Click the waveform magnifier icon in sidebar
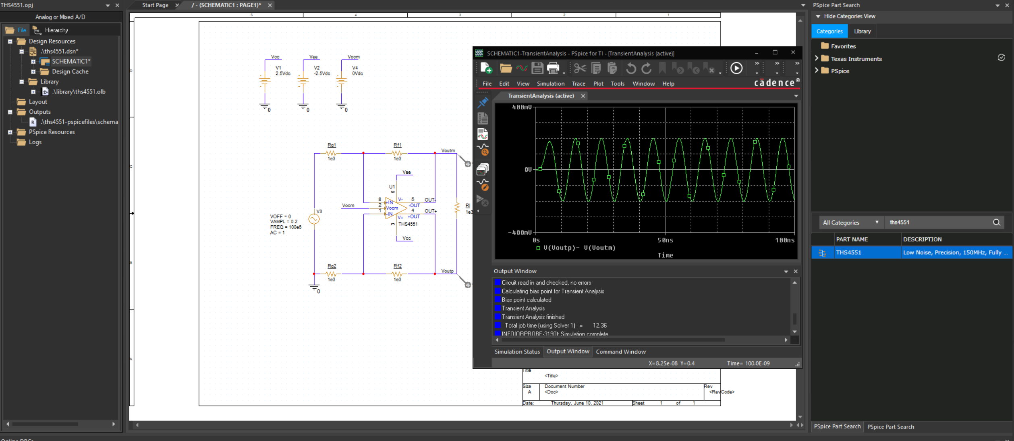The image size is (1014, 441). pyautogui.click(x=483, y=150)
